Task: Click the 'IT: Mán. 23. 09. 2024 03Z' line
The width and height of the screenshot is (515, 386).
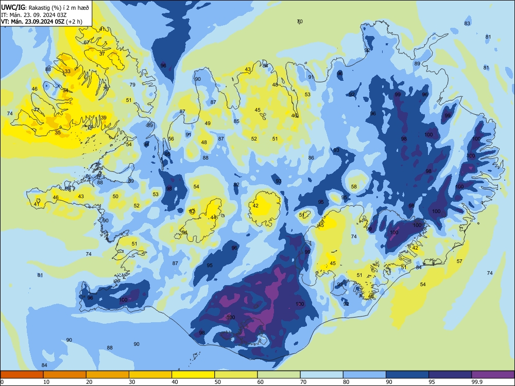Action: [34, 15]
